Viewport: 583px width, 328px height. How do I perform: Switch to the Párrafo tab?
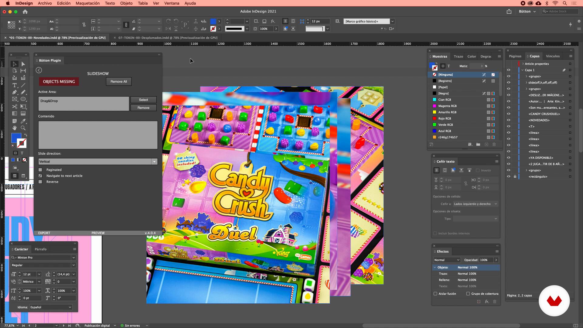[x=40, y=249]
